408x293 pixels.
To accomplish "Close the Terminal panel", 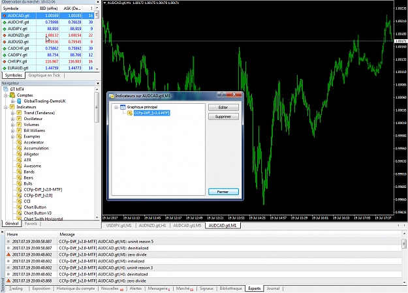I will tap(2, 232).
